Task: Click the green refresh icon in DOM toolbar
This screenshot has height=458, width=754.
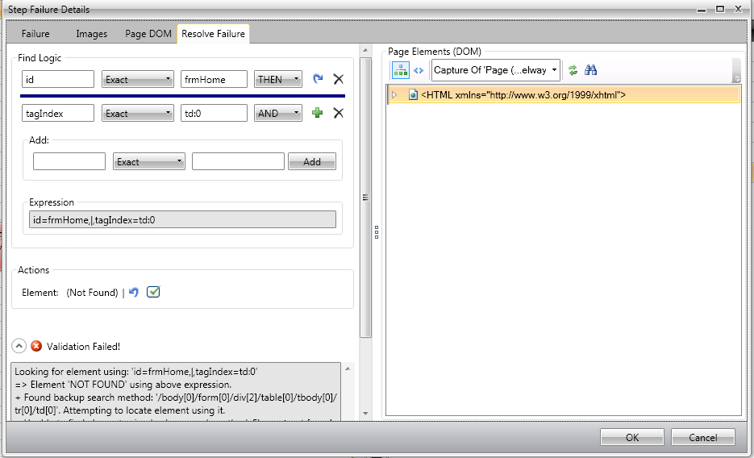Action: click(x=573, y=70)
